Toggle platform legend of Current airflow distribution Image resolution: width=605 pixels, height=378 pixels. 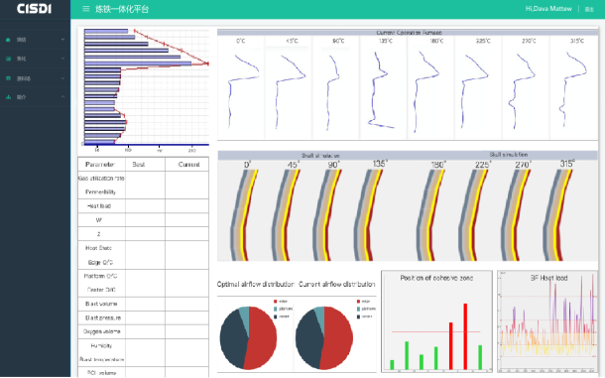(366, 309)
